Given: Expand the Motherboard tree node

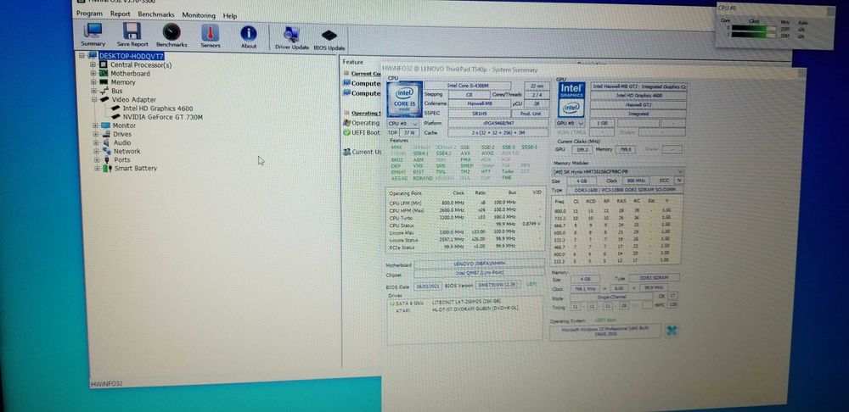Looking at the screenshot, I should 93,73.
